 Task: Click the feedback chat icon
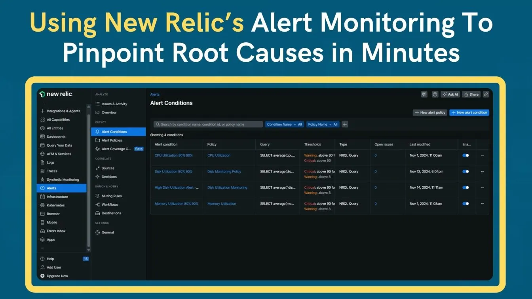click(x=424, y=95)
